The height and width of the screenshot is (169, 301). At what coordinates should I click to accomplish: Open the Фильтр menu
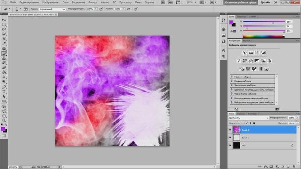pyautogui.click(x=93, y=2)
